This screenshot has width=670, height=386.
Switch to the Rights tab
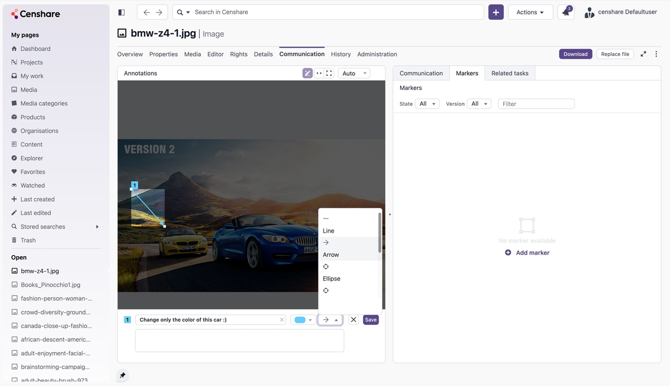pos(238,54)
